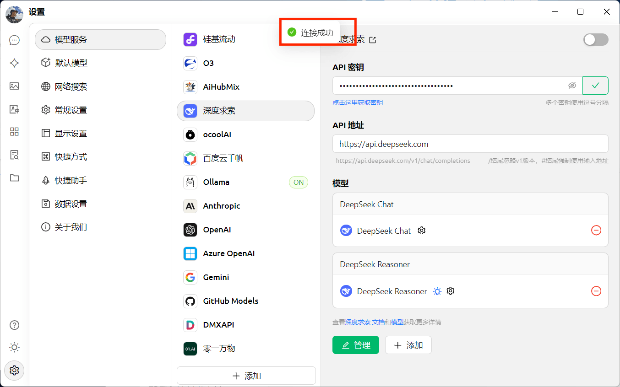Open 模型服务 settings section

coord(100,39)
